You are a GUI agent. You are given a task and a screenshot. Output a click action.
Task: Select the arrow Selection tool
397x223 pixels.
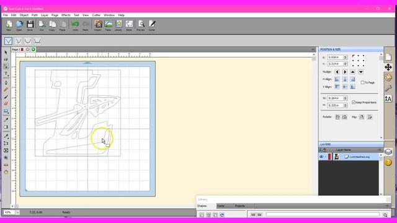pos(6,52)
